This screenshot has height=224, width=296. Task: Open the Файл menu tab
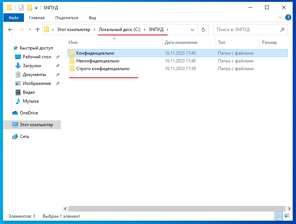click(13, 18)
